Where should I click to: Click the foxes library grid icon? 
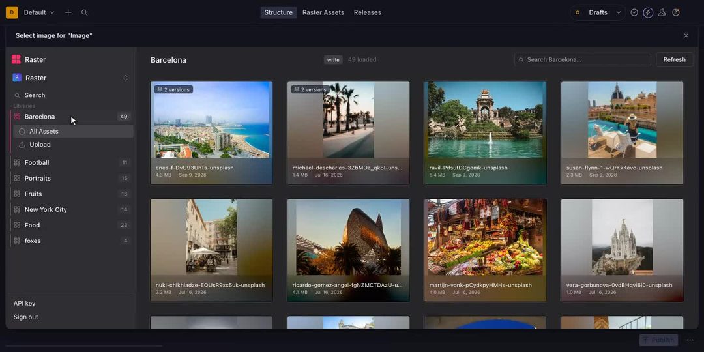(17, 241)
